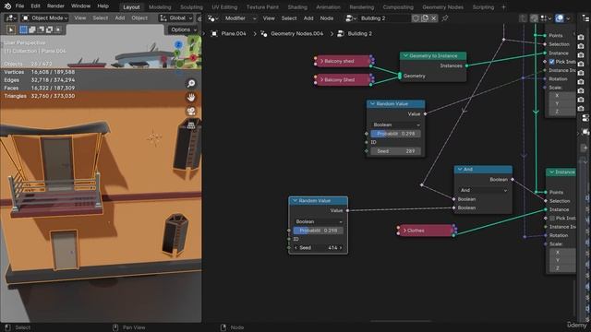Open the 3D viewport editor type icon
The width and height of the screenshot is (591, 332).
pos(10,18)
